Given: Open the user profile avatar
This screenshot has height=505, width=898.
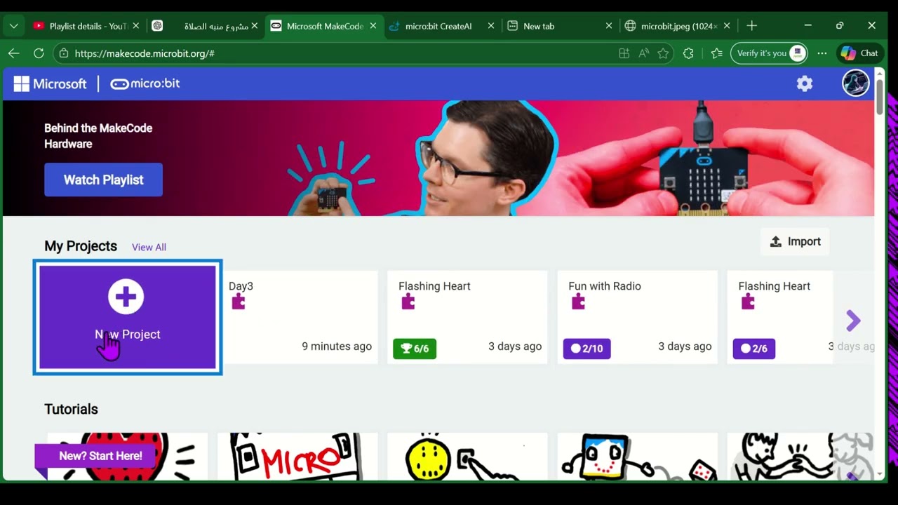Looking at the screenshot, I should (x=856, y=83).
